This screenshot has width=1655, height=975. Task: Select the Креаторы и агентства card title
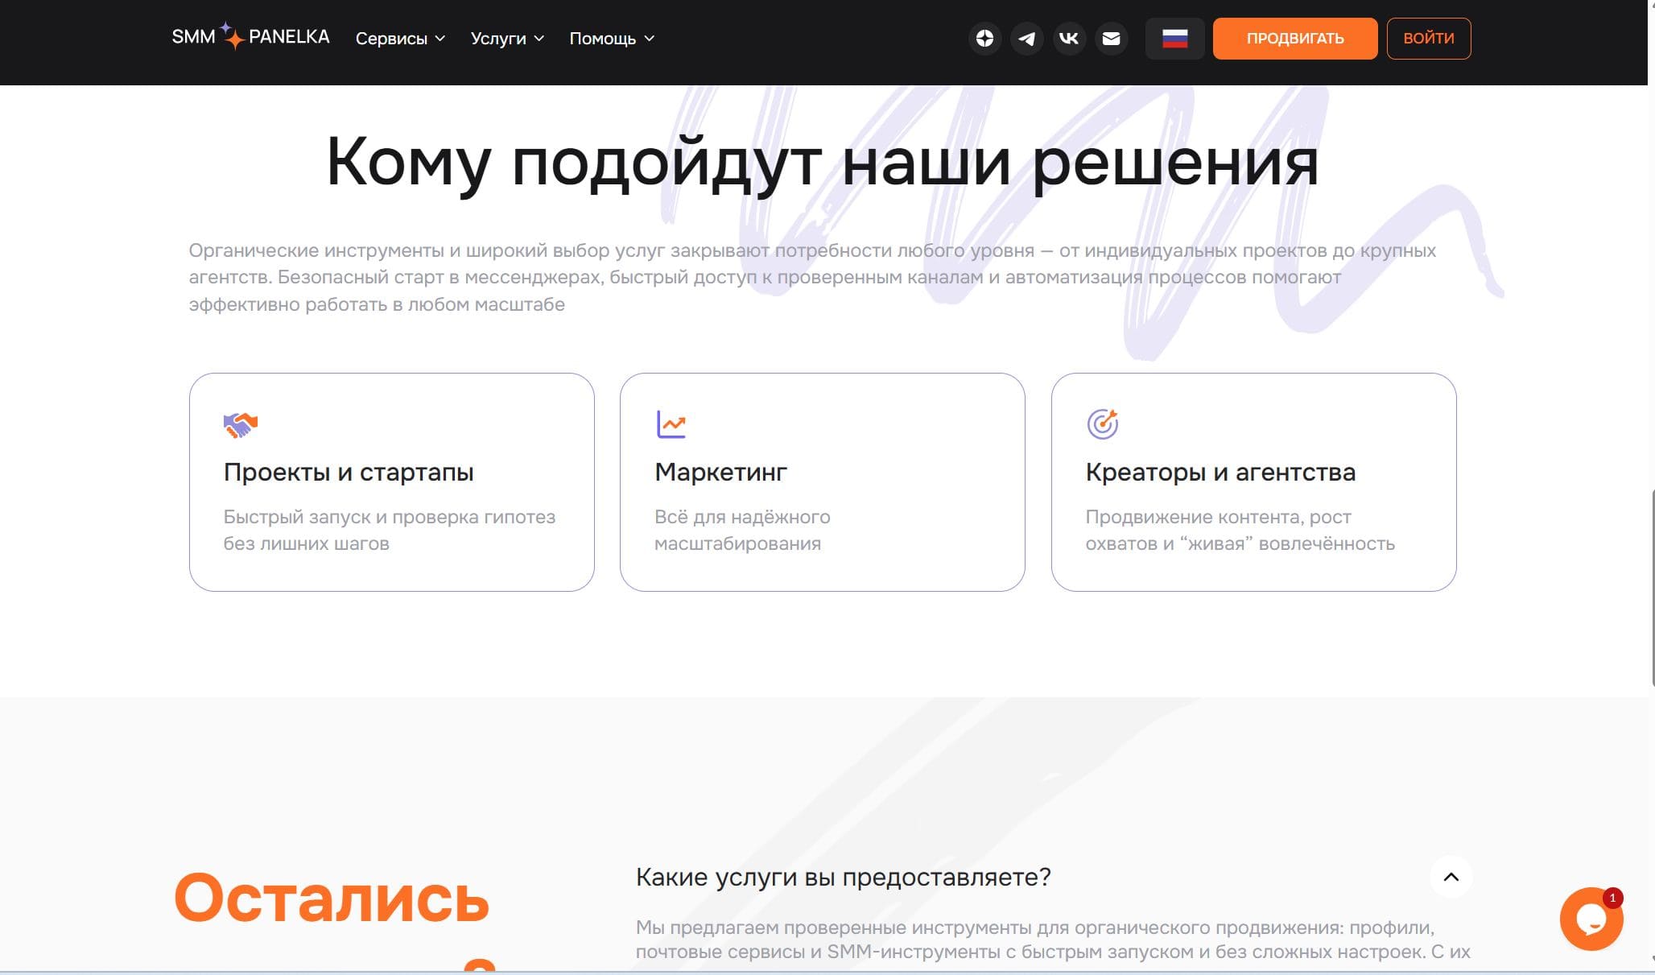[1220, 472]
